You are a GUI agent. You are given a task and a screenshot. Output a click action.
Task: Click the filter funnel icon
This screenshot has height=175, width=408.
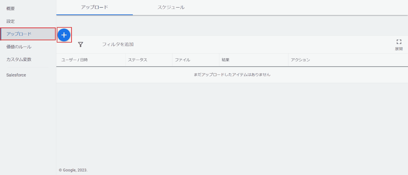pyautogui.click(x=81, y=45)
